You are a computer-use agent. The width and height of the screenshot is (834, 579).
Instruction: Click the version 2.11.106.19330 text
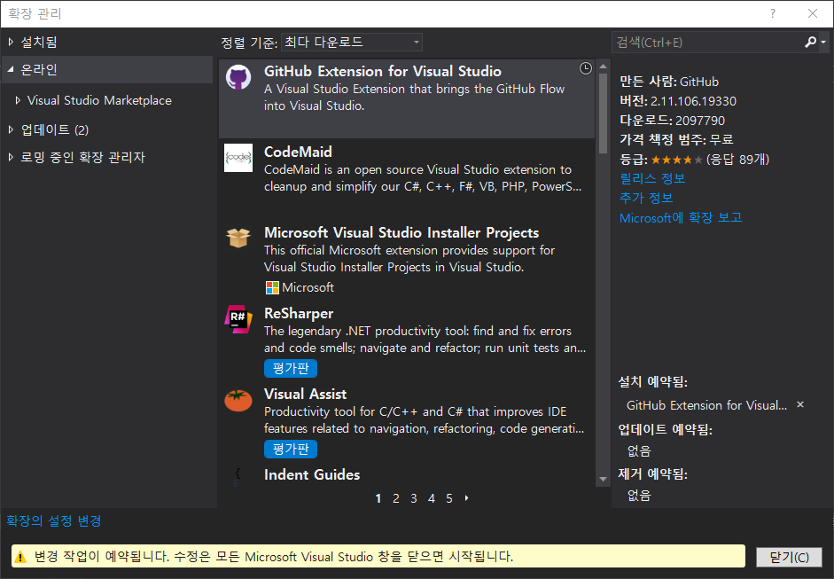694,101
